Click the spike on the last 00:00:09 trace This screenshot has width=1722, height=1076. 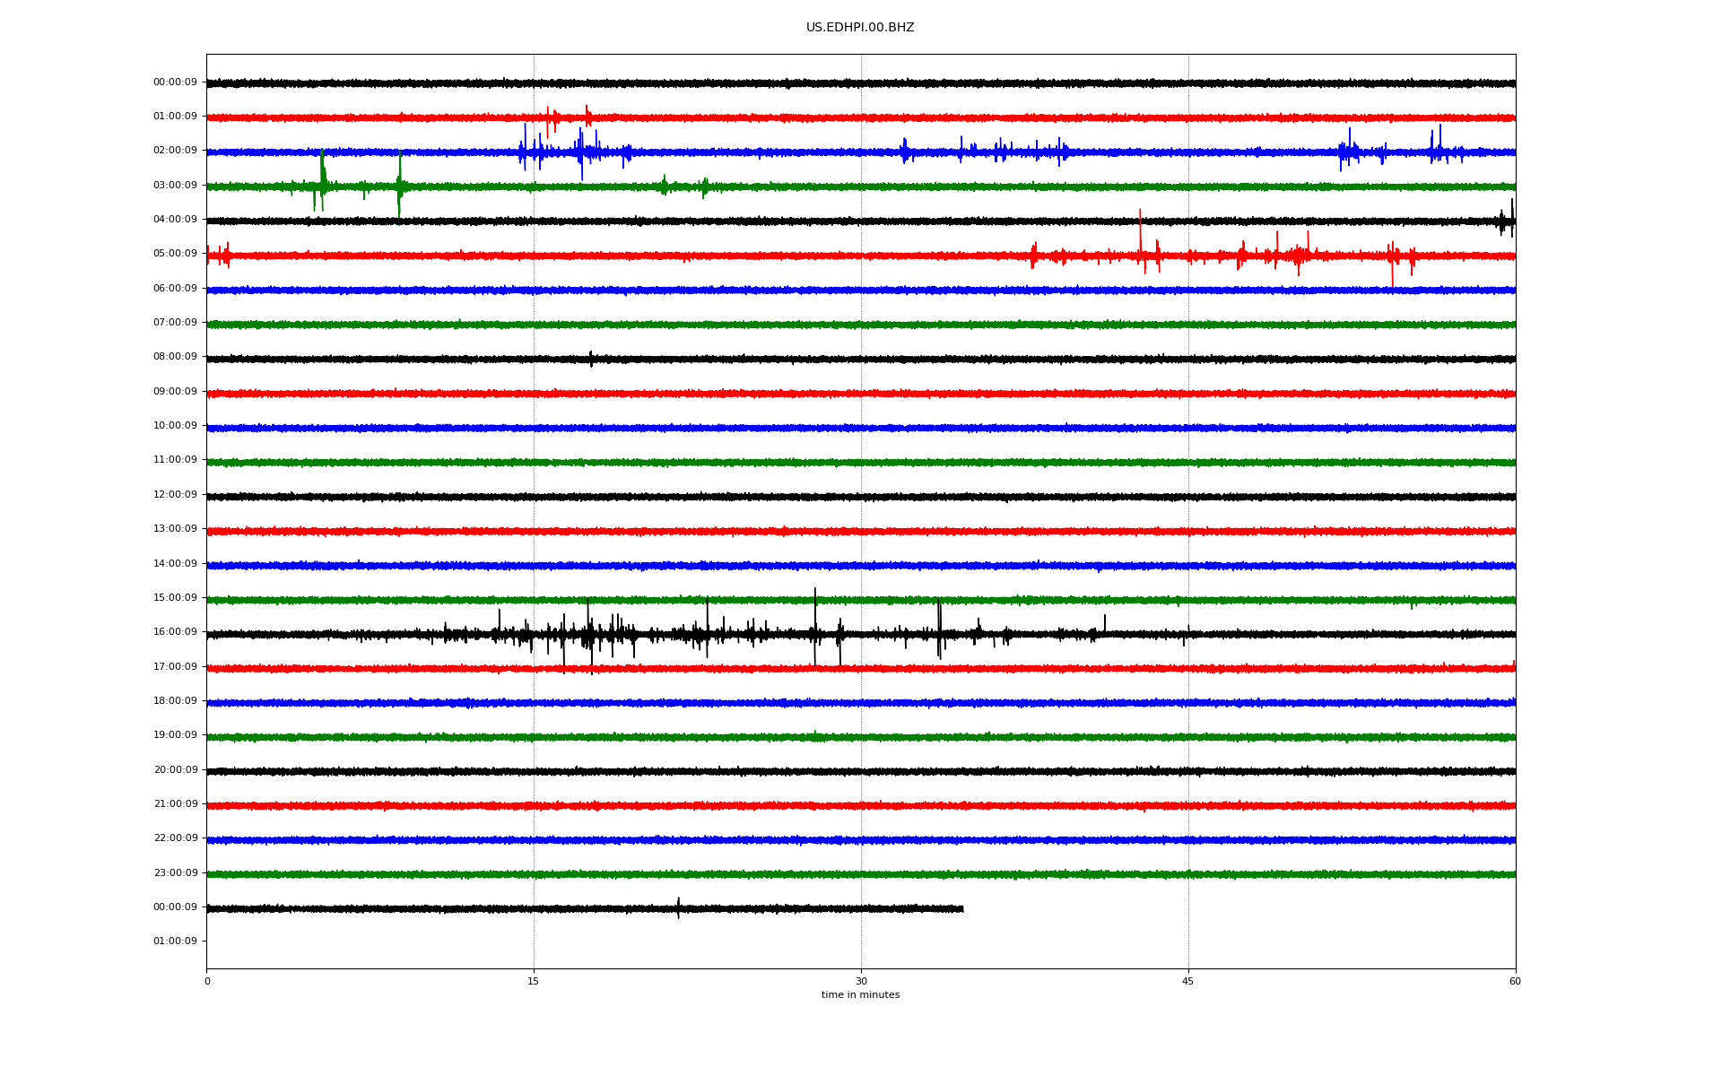pos(678,907)
